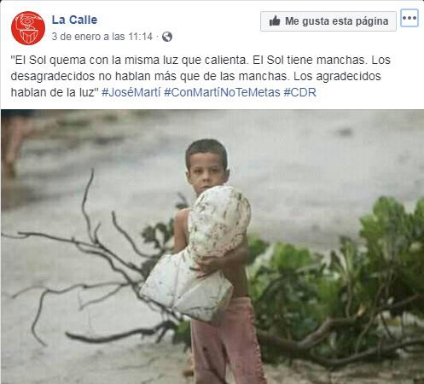
Task: Open the post photo of the boy
Action: (x=212, y=247)
